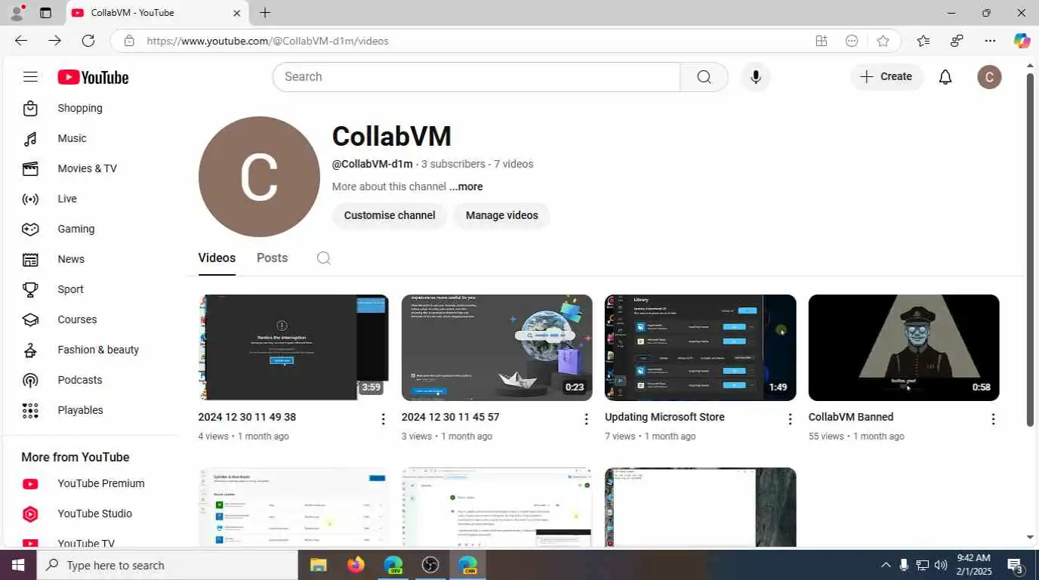Click the large channel avatar
Screen dimensions: 1039x580
point(259,177)
